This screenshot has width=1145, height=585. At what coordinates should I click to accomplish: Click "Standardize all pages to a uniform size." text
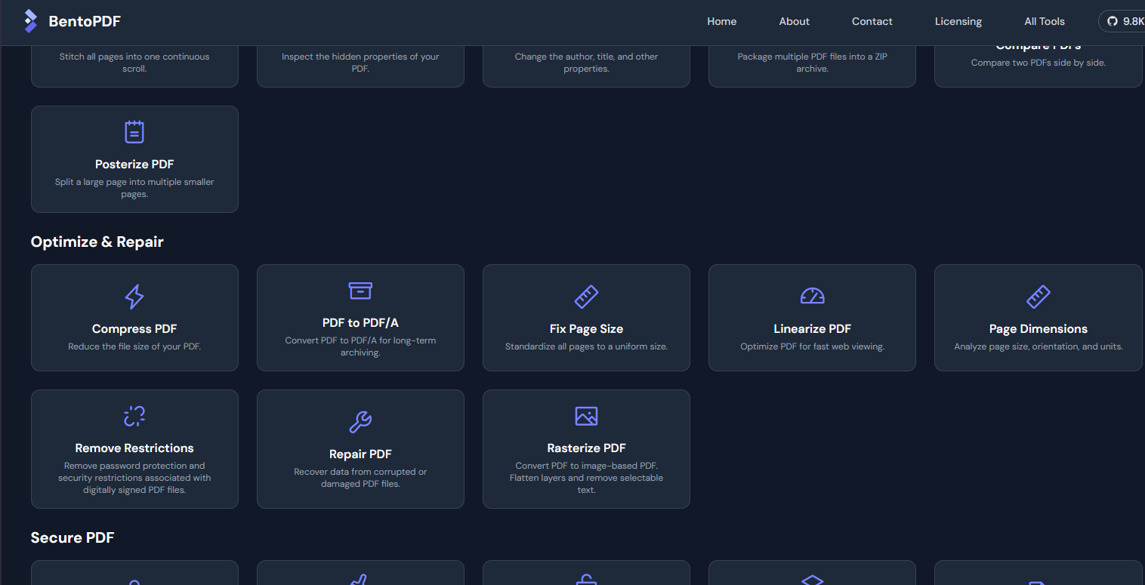(586, 346)
